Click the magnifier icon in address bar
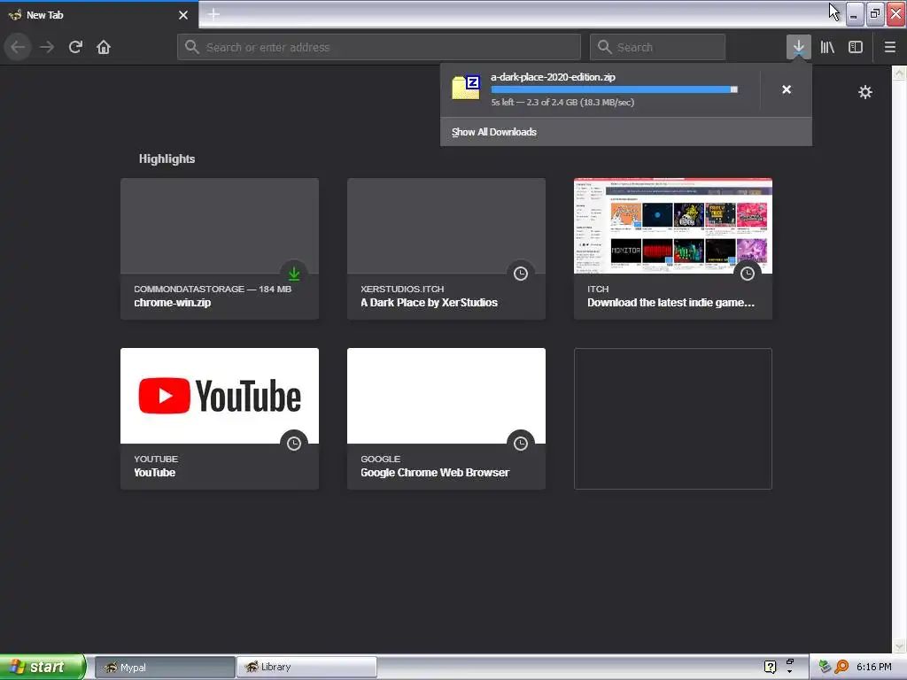 click(x=192, y=47)
